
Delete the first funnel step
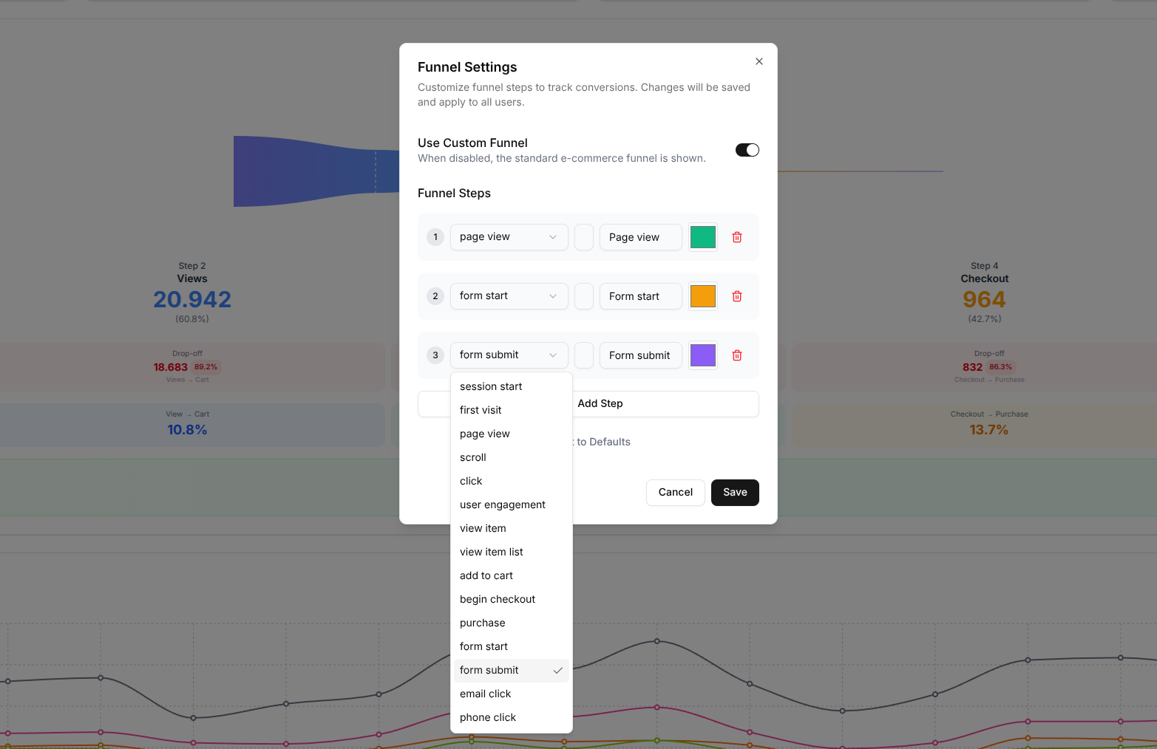(736, 236)
